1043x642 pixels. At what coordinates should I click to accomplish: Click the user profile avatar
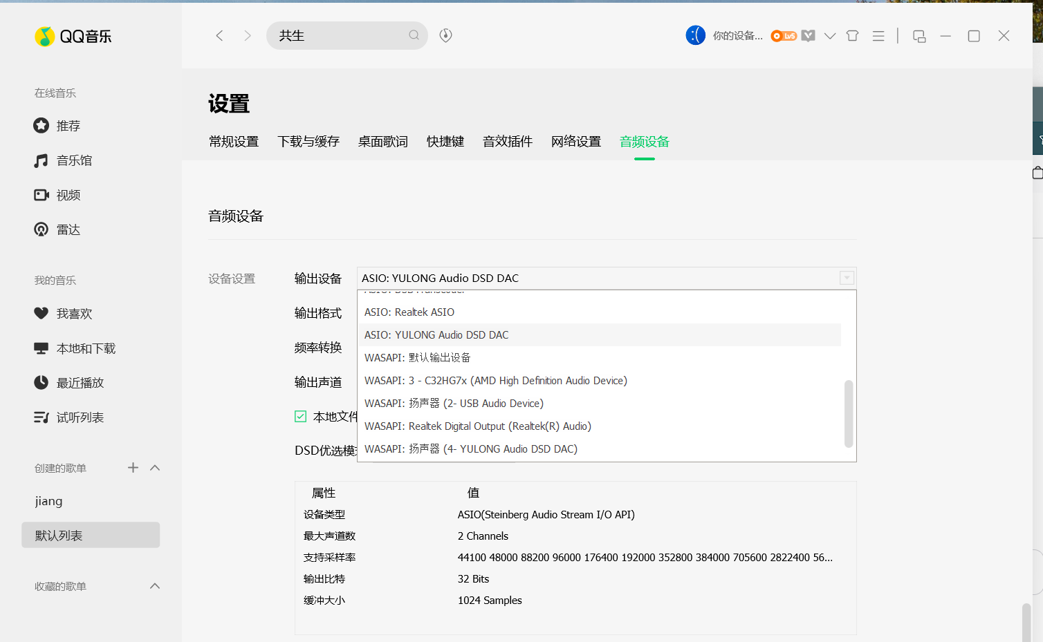click(x=695, y=35)
